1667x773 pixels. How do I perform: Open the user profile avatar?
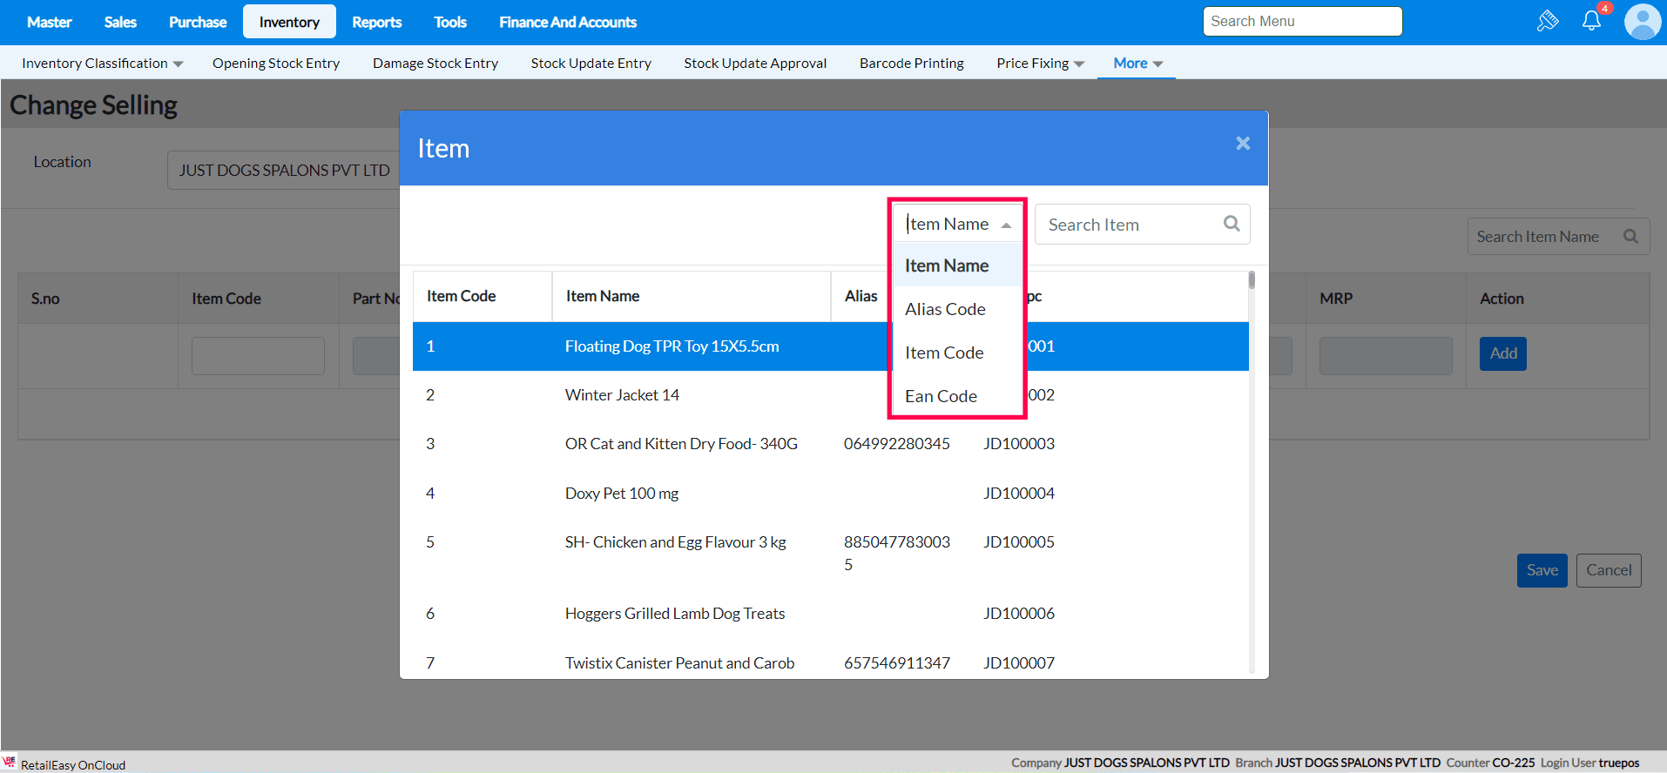click(x=1642, y=22)
